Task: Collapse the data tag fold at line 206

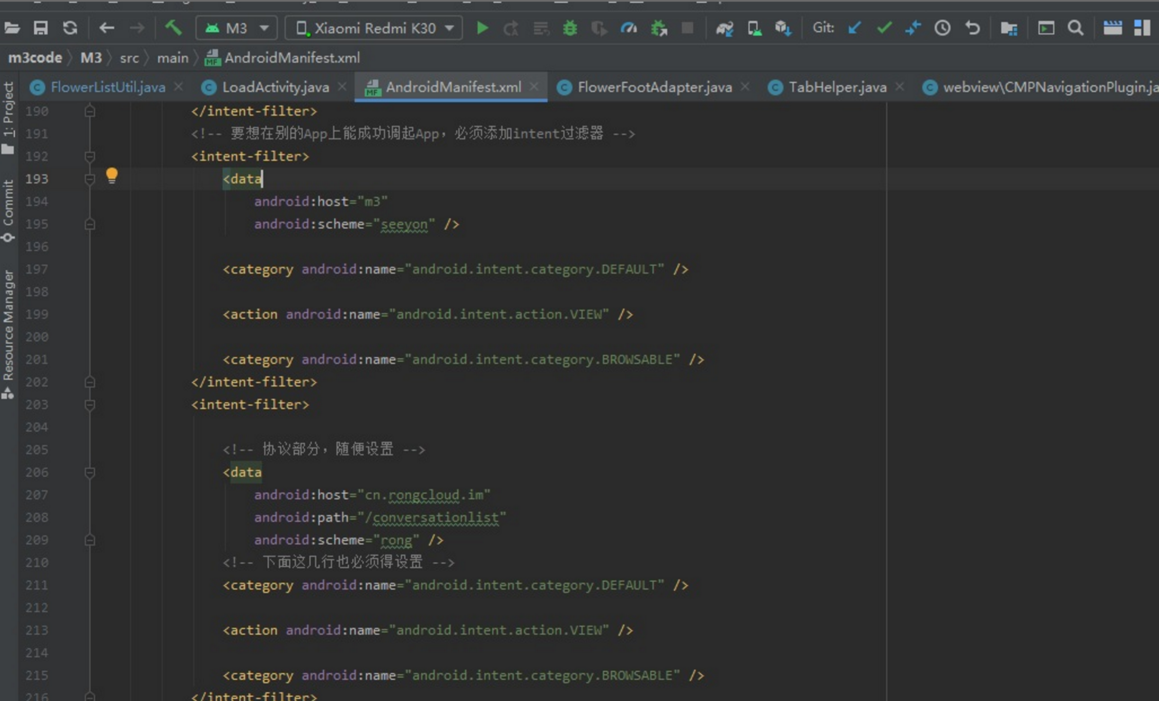Action: pos(90,473)
